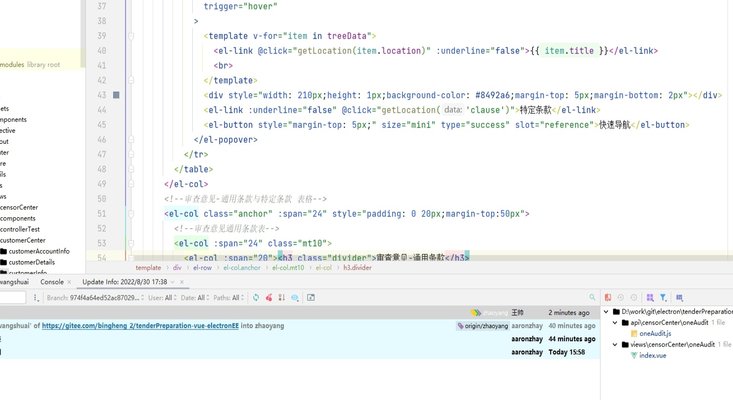733x400 pixels.
Task: Select template in the breadcrumb bar
Action: pos(148,268)
